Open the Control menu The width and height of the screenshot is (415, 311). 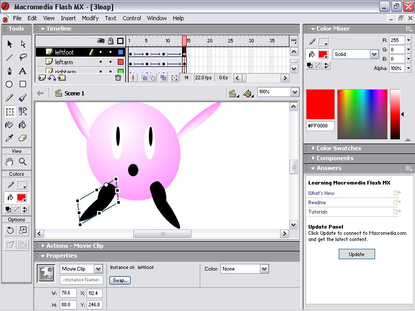132,18
